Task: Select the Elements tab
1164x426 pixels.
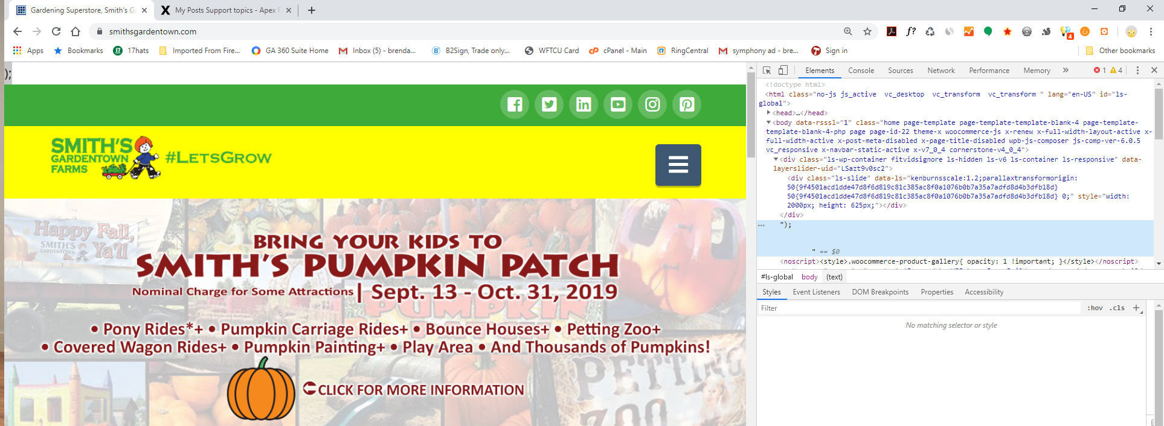Action: [x=819, y=70]
